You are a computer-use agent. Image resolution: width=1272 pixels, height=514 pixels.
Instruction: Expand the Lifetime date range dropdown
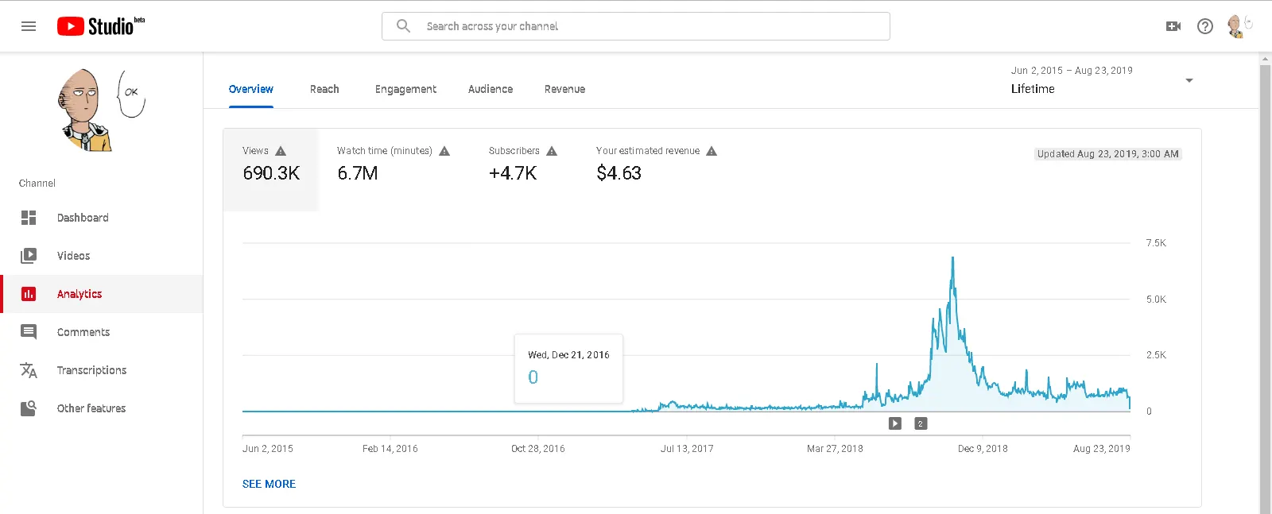coord(1189,80)
